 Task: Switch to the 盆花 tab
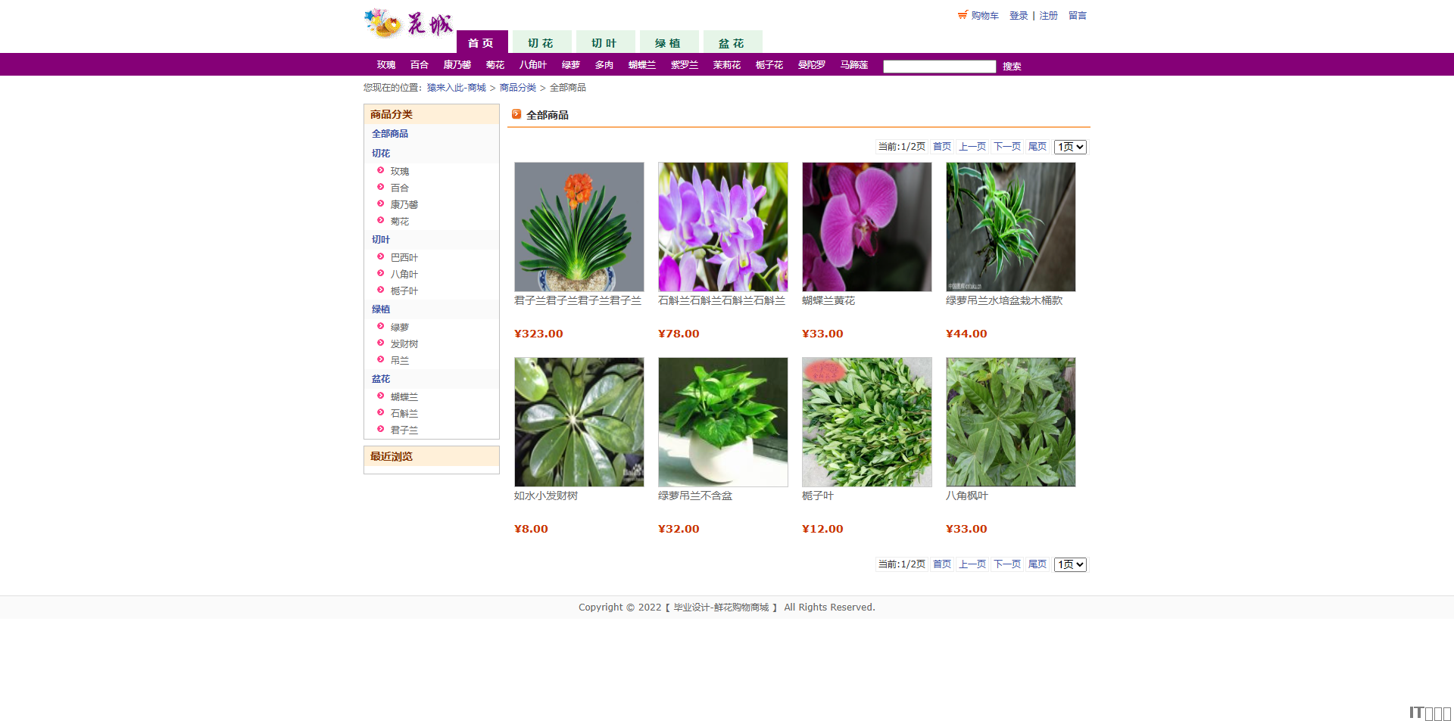click(x=732, y=43)
